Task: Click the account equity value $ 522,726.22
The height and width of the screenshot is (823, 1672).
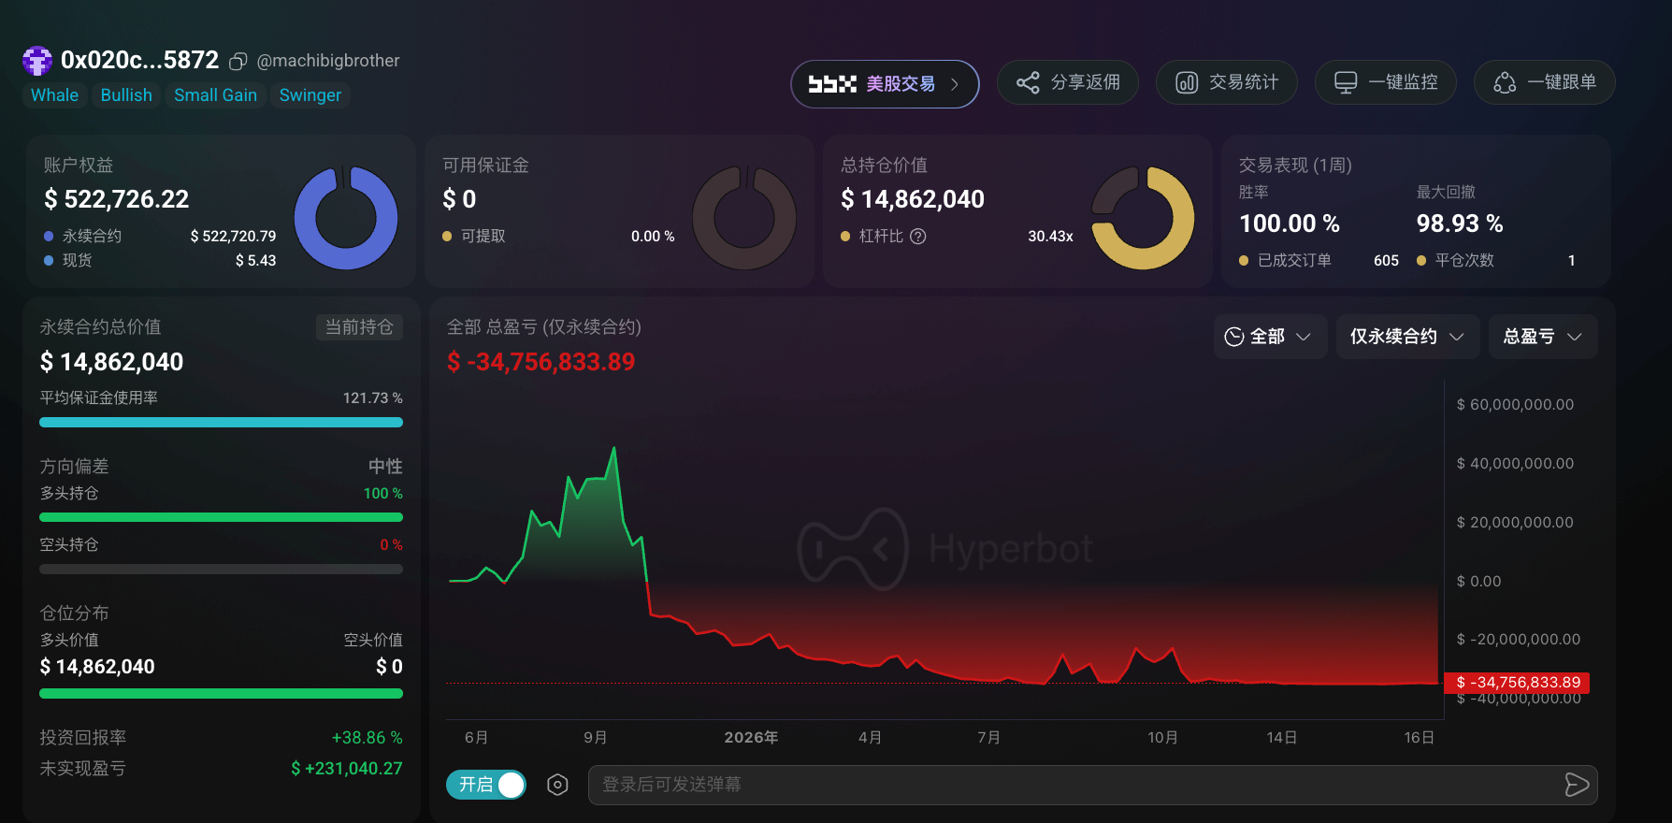Action: (117, 199)
